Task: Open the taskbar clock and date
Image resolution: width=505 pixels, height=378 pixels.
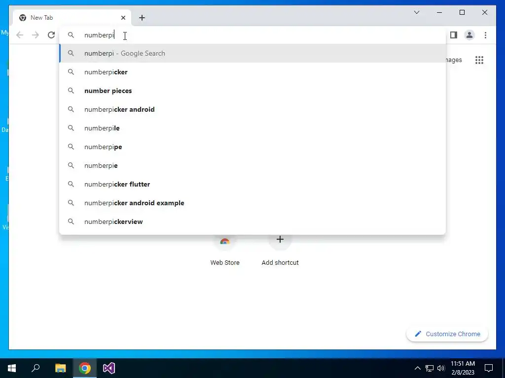Action: pyautogui.click(x=463, y=368)
